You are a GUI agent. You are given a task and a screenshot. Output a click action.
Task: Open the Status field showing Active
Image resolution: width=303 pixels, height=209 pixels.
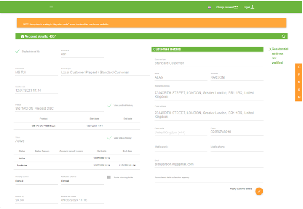point(59,141)
